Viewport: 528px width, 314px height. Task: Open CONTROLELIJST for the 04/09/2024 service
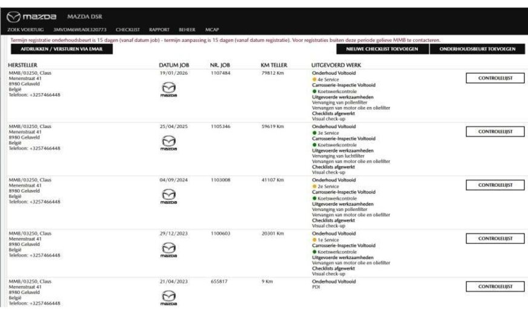[495, 185]
